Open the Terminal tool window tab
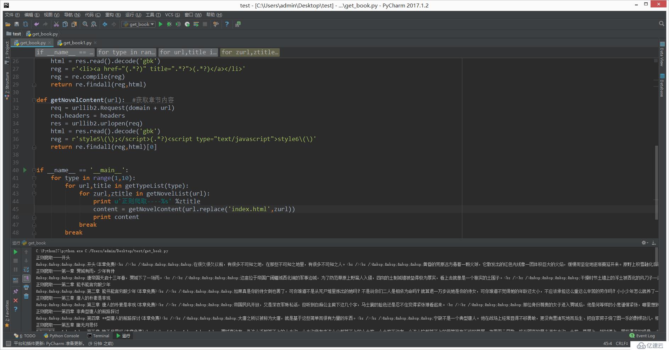The height and width of the screenshot is (350, 669). (98, 336)
